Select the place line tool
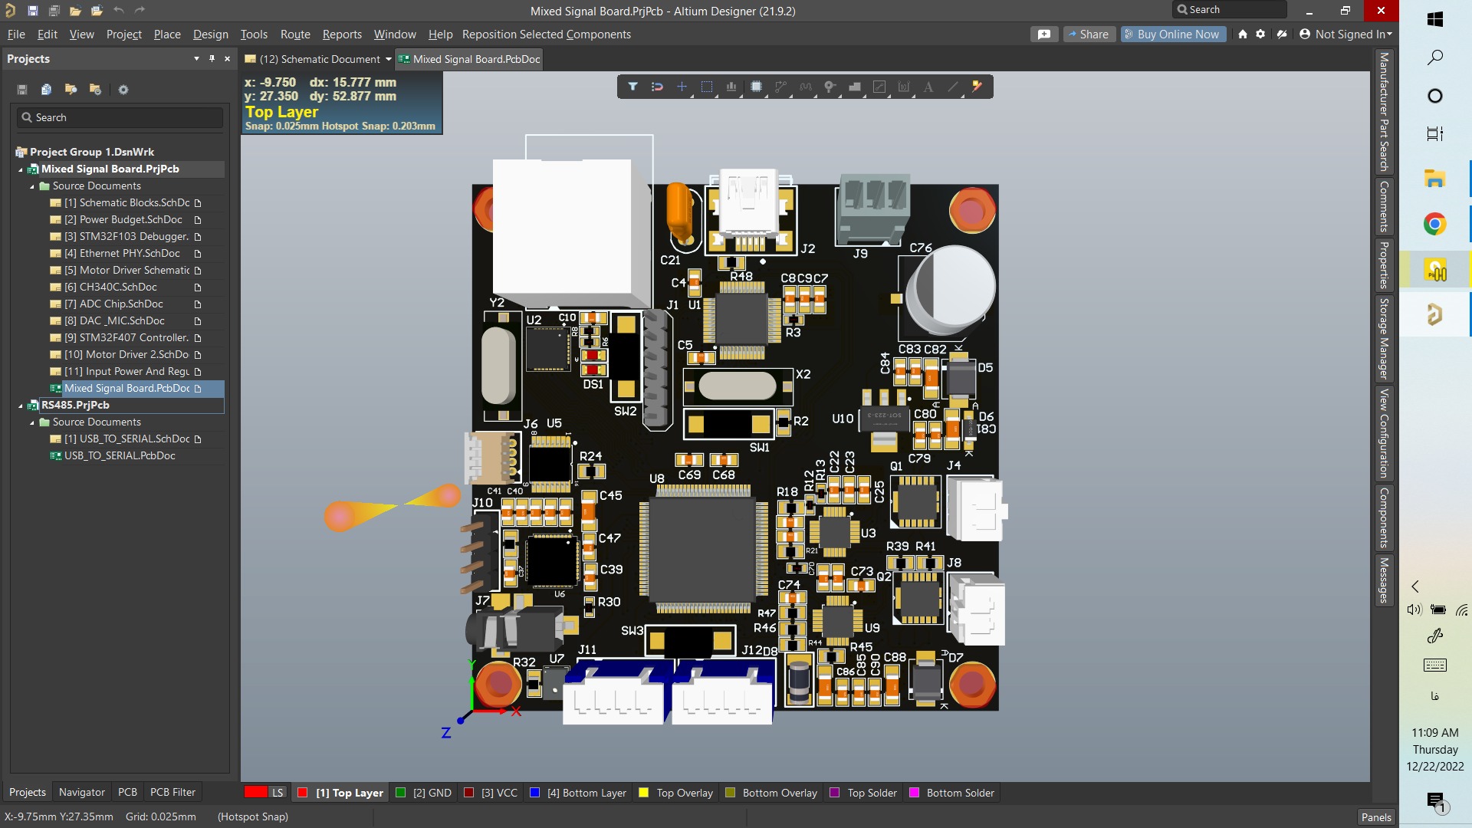Viewport: 1472px width, 828px height. 953,87
